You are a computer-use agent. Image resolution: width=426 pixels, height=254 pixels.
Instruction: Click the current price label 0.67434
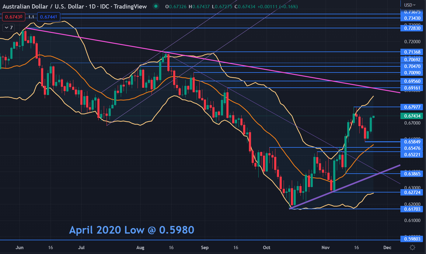412,116
